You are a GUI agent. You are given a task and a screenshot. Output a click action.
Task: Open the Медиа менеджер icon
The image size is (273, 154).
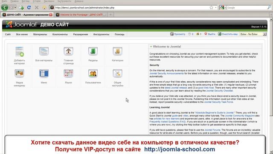point(19,77)
